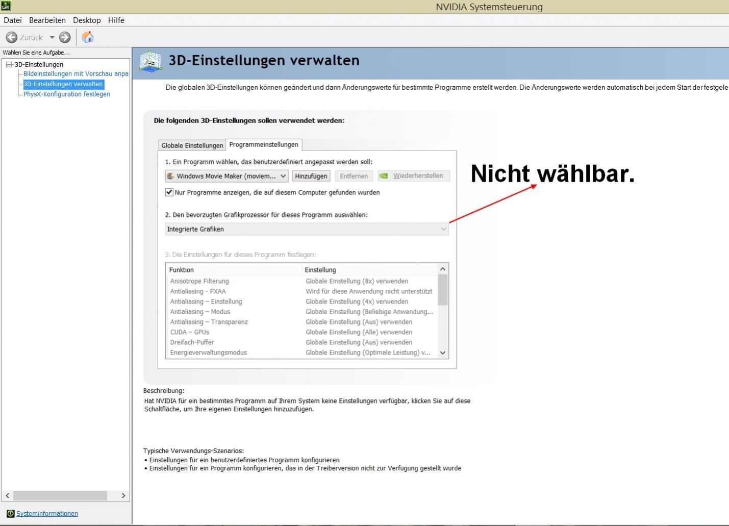Viewport: 729px width, 526px height.
Task: Select 3D-Einstellungen verwalten tree item
Action: [63, 84]
